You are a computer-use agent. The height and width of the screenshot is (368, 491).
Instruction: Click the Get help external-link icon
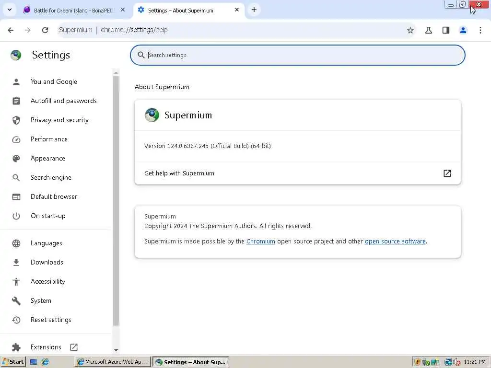click(447, 173)
